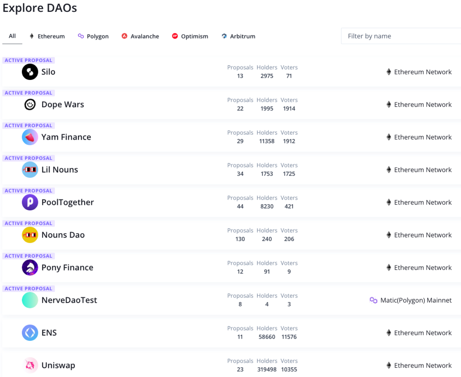Click the Silo DAO logo icon
The height and width of the screenshot is (377, 461).
(30, 72)
